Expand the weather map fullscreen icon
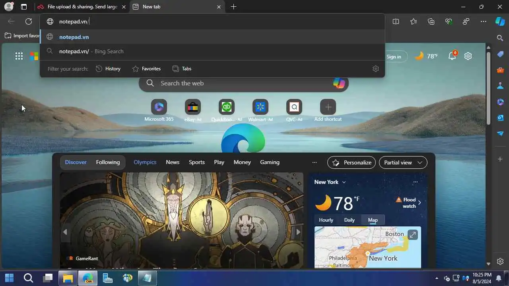This screenshot has height=286, width=509. pos(412,235)
